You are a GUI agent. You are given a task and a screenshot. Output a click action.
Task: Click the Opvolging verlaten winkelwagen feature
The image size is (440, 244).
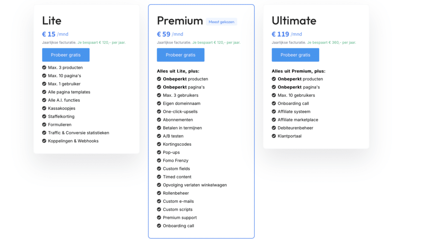pyautogui.click(x=195, y=185)
